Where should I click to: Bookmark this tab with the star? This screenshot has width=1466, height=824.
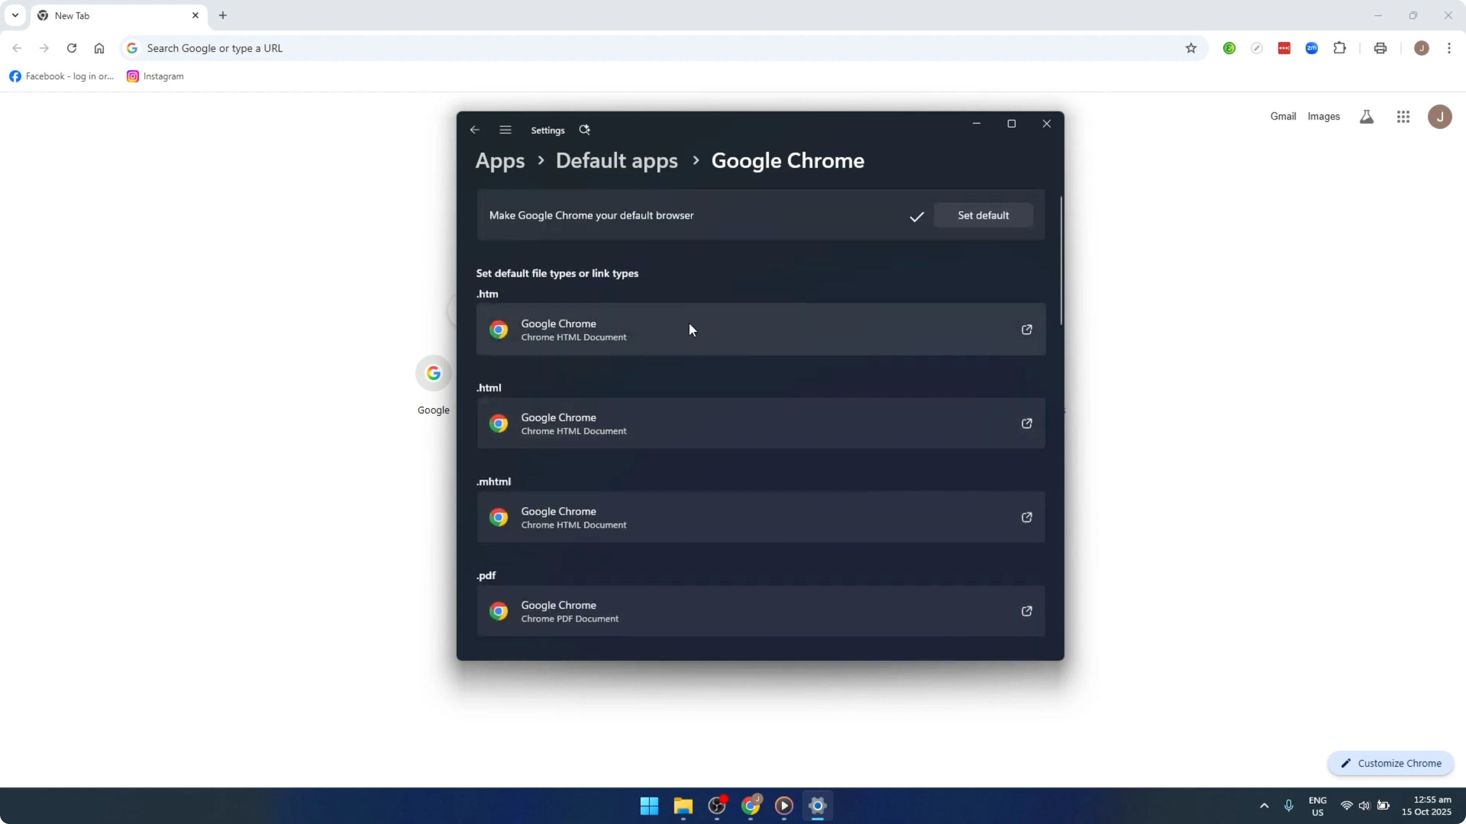point(1191,48)
